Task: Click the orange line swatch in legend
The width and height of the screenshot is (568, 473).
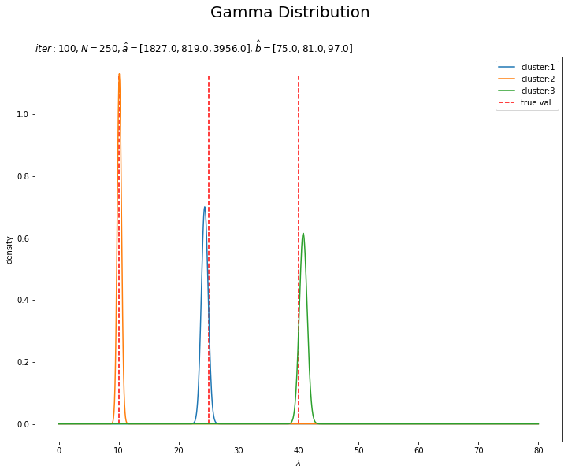Action: (x=507, y=79)
